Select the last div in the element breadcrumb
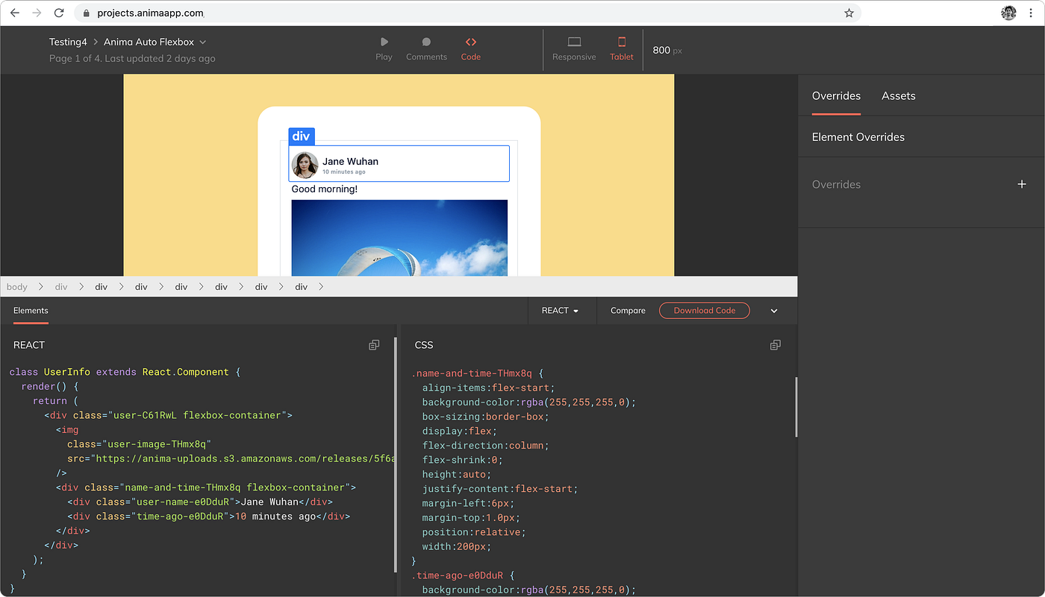The height and width of the screenshot is (597, 1045). [x=301, y=287]
